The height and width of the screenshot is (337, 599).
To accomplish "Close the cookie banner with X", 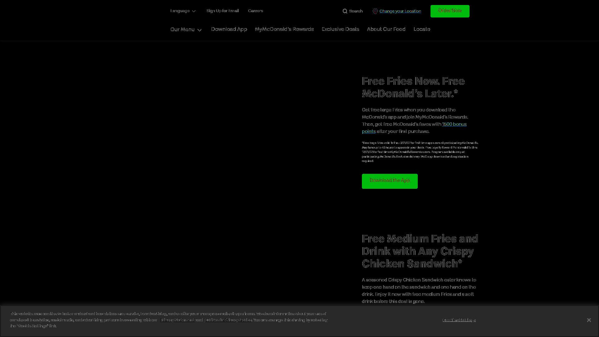I will (x=589, y=320).
